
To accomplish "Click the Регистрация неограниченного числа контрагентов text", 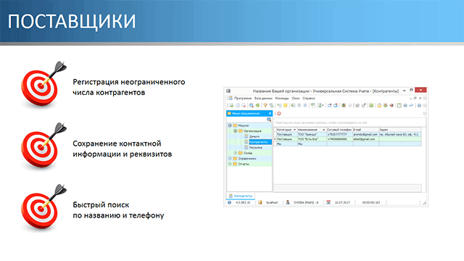I will tap(129, 87).
